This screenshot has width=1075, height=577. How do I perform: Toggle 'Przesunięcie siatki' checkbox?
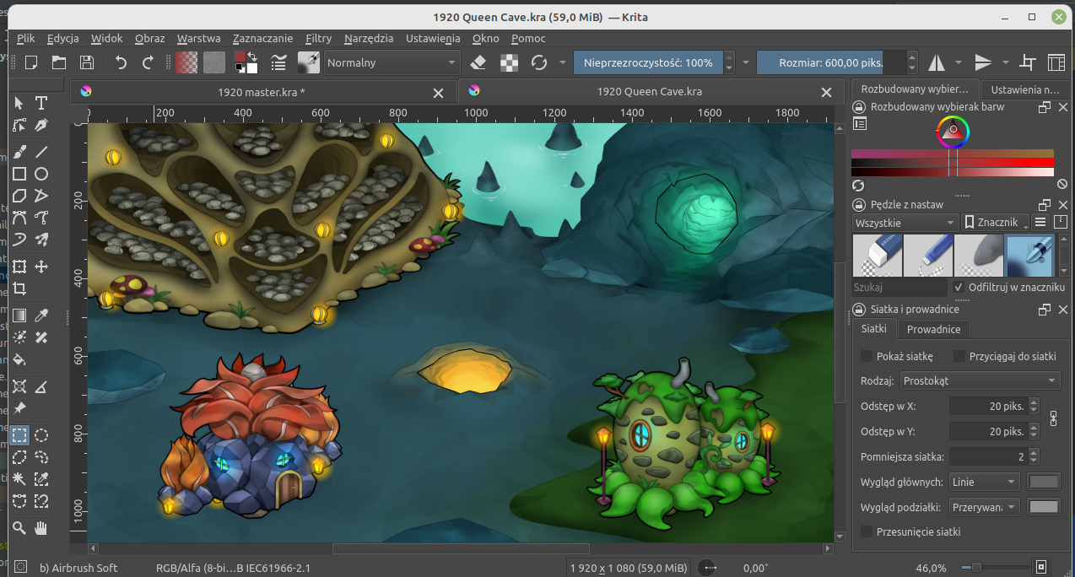pyautogui.click(x=867, y=531)
